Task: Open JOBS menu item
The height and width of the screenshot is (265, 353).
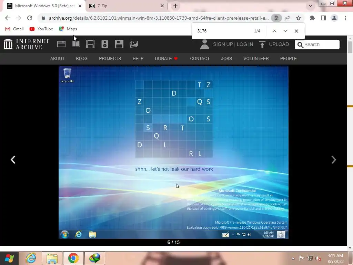Action: coord(226,59)
